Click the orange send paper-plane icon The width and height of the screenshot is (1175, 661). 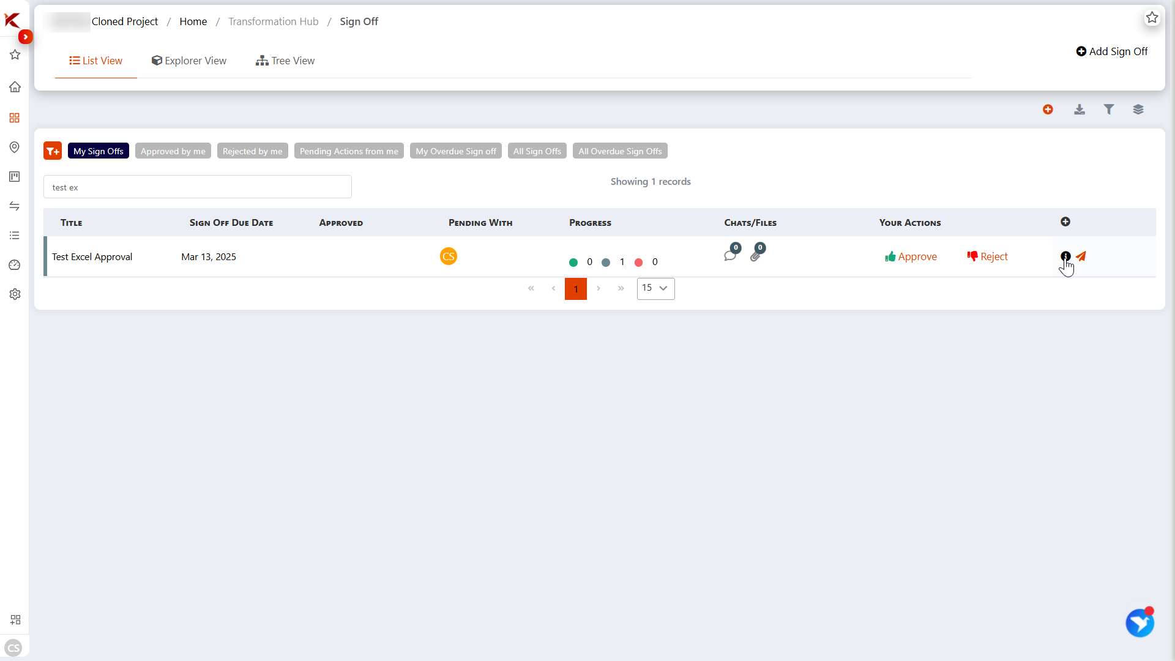click(1081, 256)
